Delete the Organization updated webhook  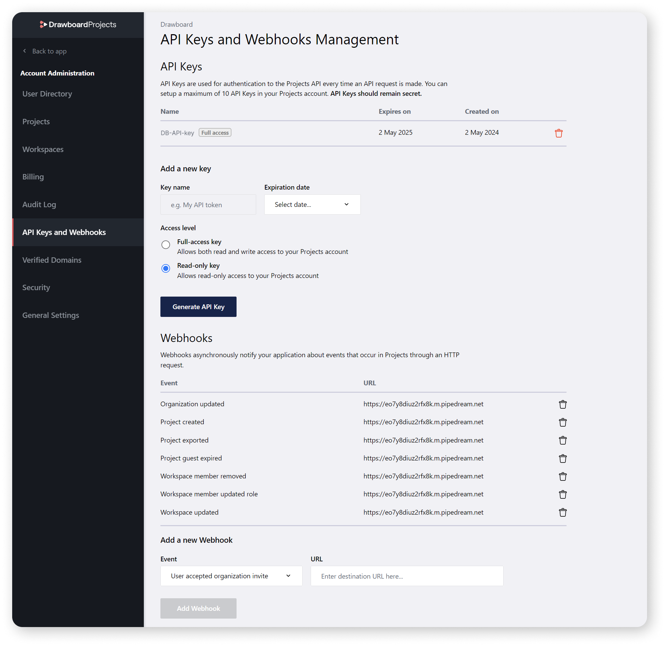point(563,404)
